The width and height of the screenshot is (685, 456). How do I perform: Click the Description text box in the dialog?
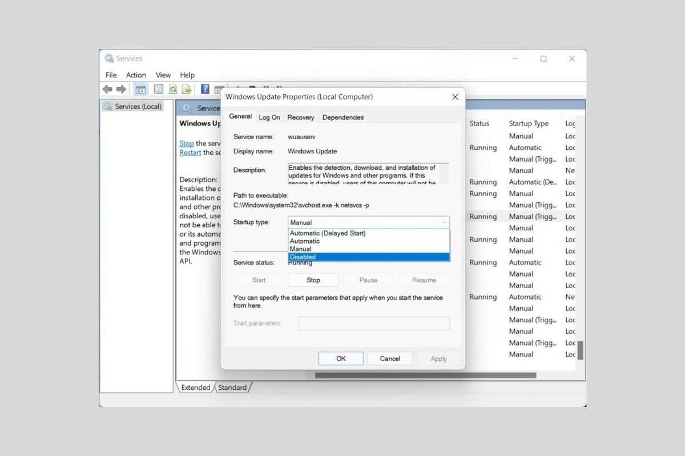click(x=368, y=174)
